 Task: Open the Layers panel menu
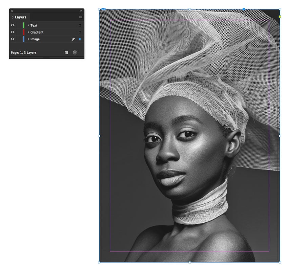80,17
